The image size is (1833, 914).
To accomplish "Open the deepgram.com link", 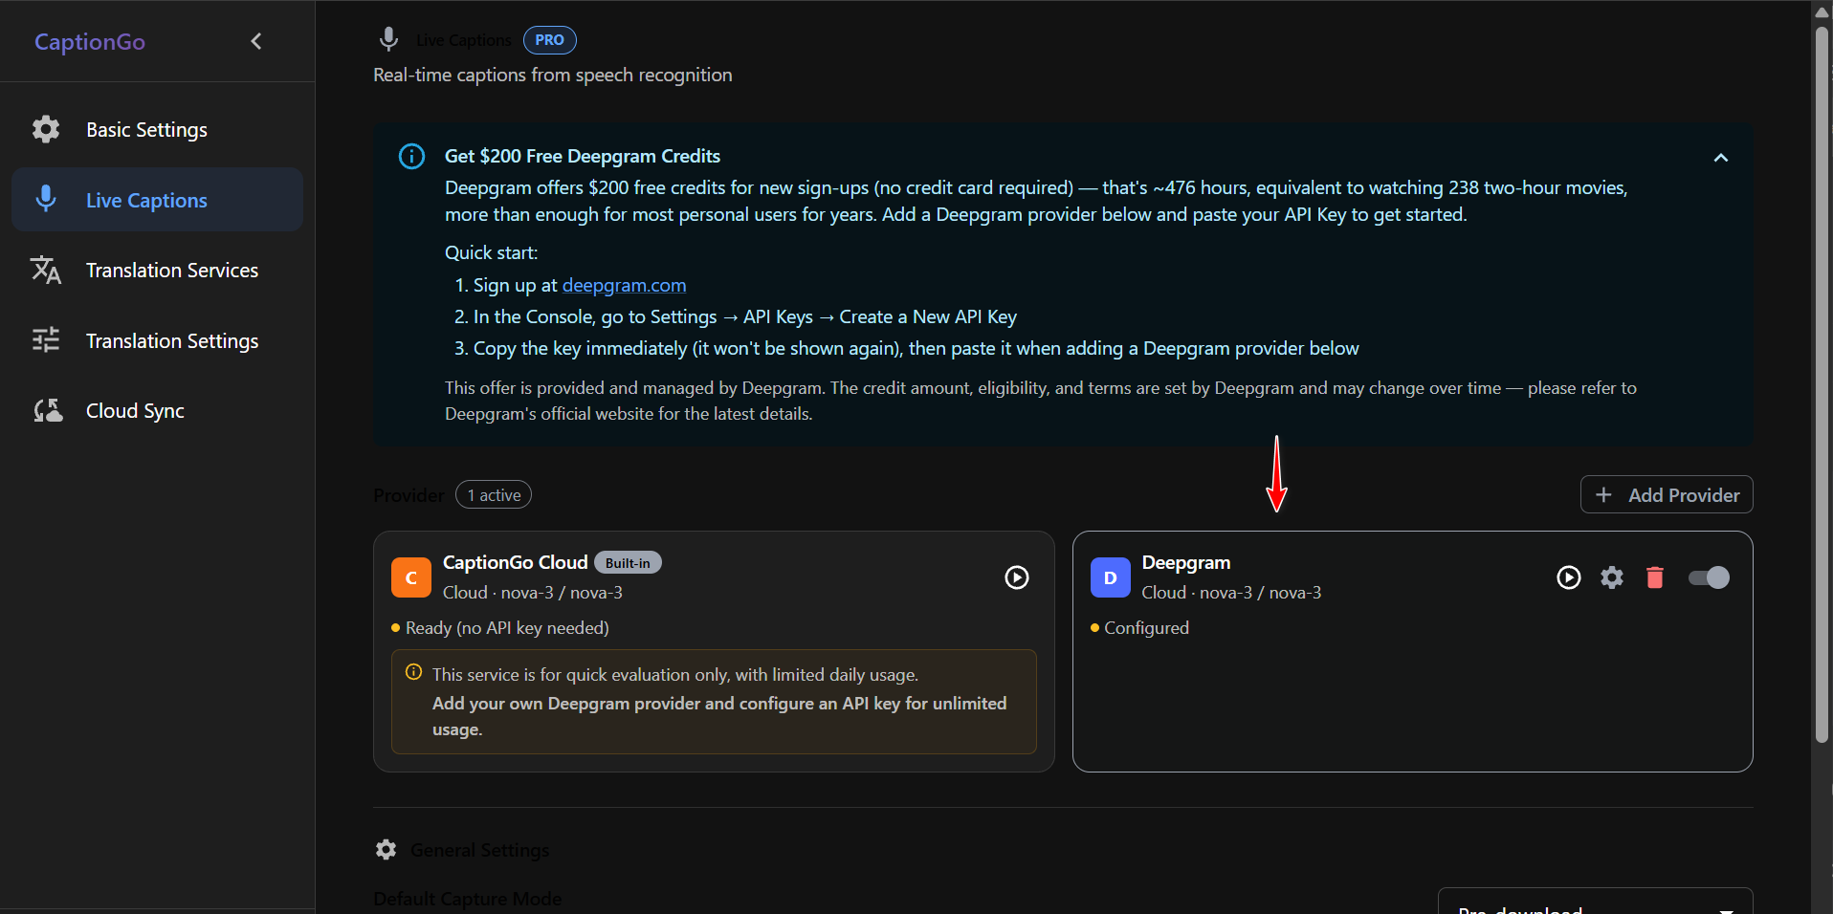I will [x=624, y=285].
